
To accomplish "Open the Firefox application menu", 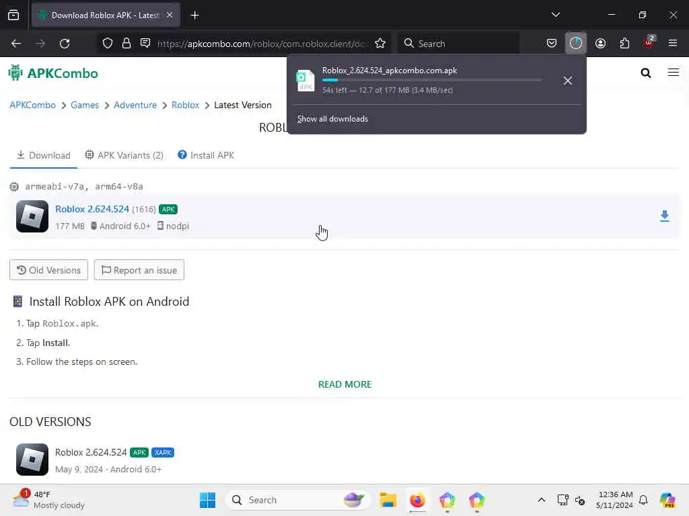I will point(673,44).
